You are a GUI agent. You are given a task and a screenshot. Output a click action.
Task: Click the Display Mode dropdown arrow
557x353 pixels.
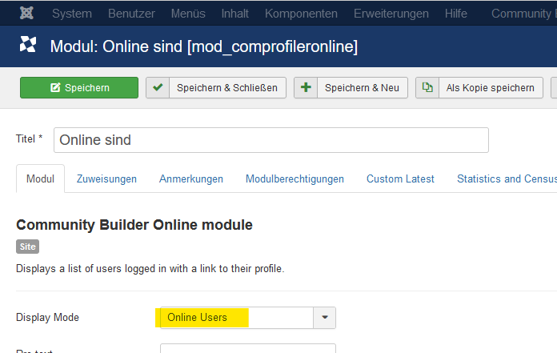(x=324, y=318)
